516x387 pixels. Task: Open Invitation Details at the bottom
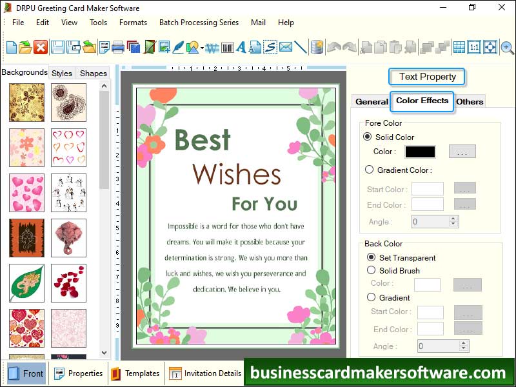pyautogui.click(x=206, y=373)
